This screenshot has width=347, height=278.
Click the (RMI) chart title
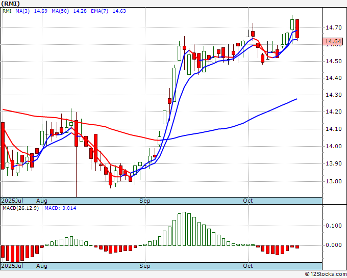point(10,4)
